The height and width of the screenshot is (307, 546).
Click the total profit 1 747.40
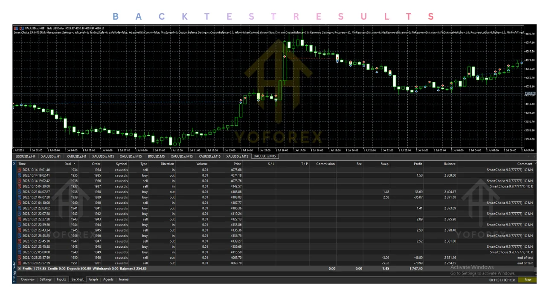pyautogui.click(x=415, y=269)
